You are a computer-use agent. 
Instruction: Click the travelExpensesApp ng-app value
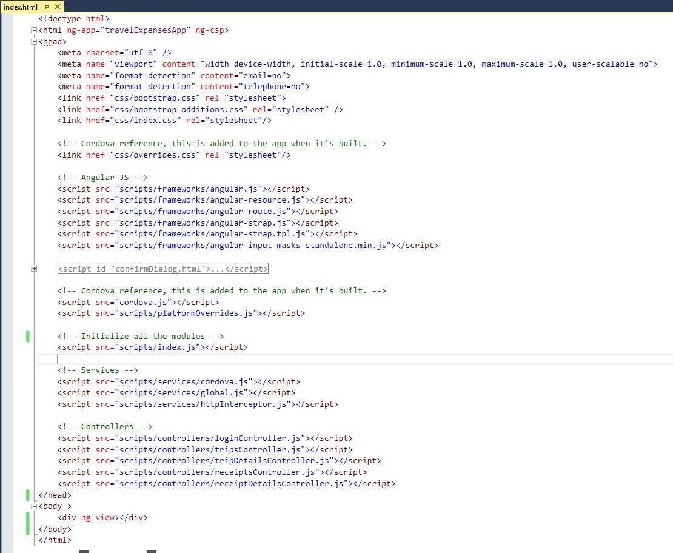pos(146,30)
